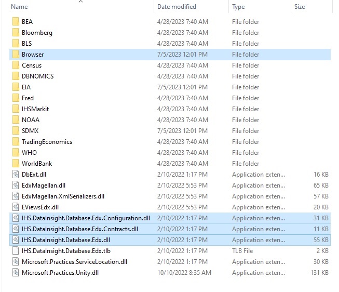
Task: Select the Microsoft.Practices.Unity.dll file name
Action: (60, 273)
